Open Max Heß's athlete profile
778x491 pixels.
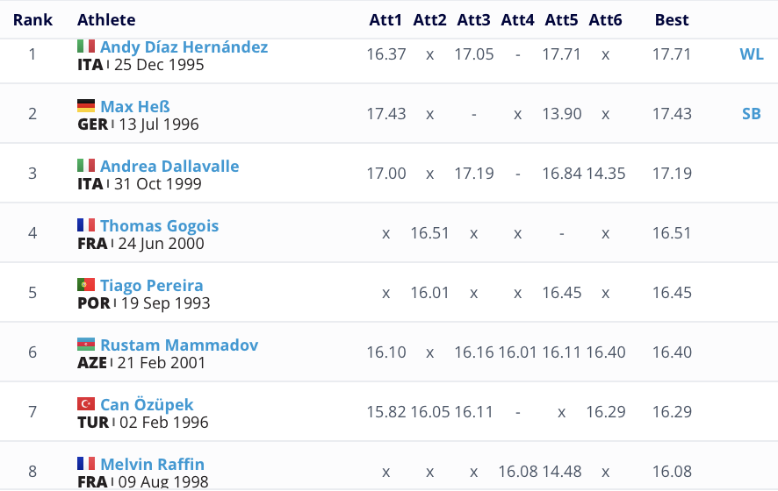point(135,106)
